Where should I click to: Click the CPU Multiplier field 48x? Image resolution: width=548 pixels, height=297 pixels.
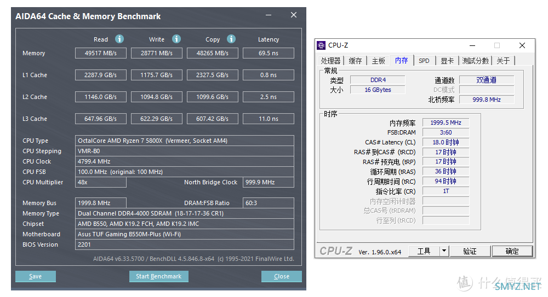tap(101, 182)
